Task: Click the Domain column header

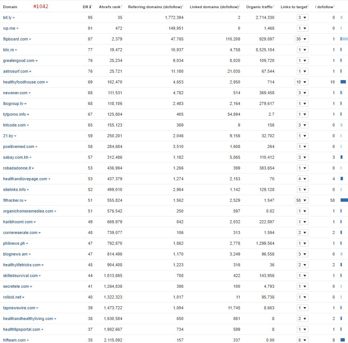Action: tap(10, 7)
